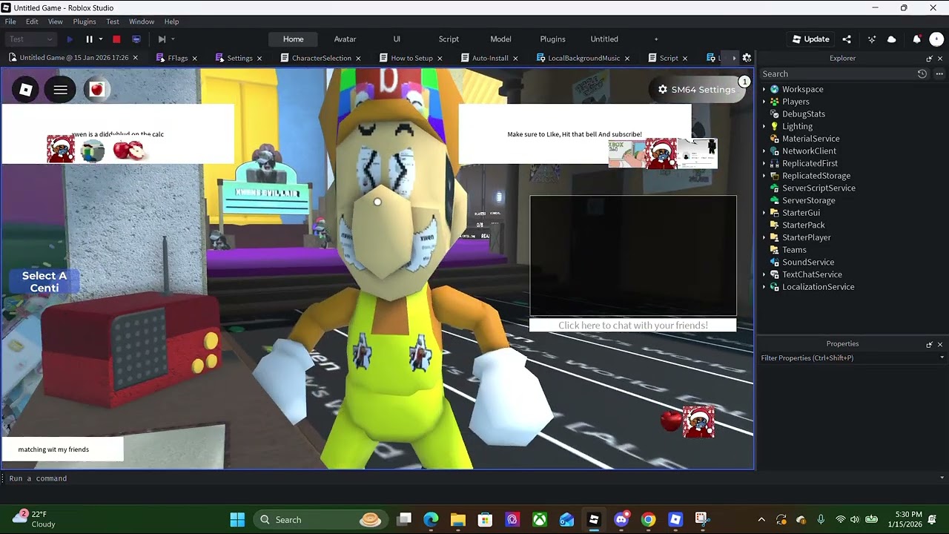Open the Snipping Tool from taskbar
This screenshot has height=534, width=949.
702,520
